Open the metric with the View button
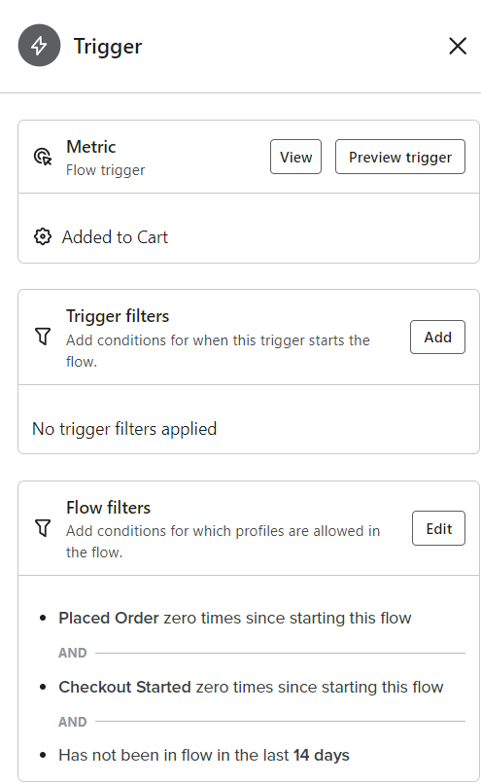481x784 pixels. click(295, 157)
